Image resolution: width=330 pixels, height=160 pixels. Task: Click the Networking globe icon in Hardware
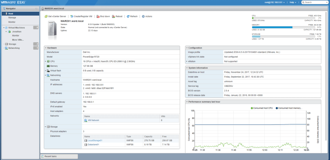coord(48,75)
